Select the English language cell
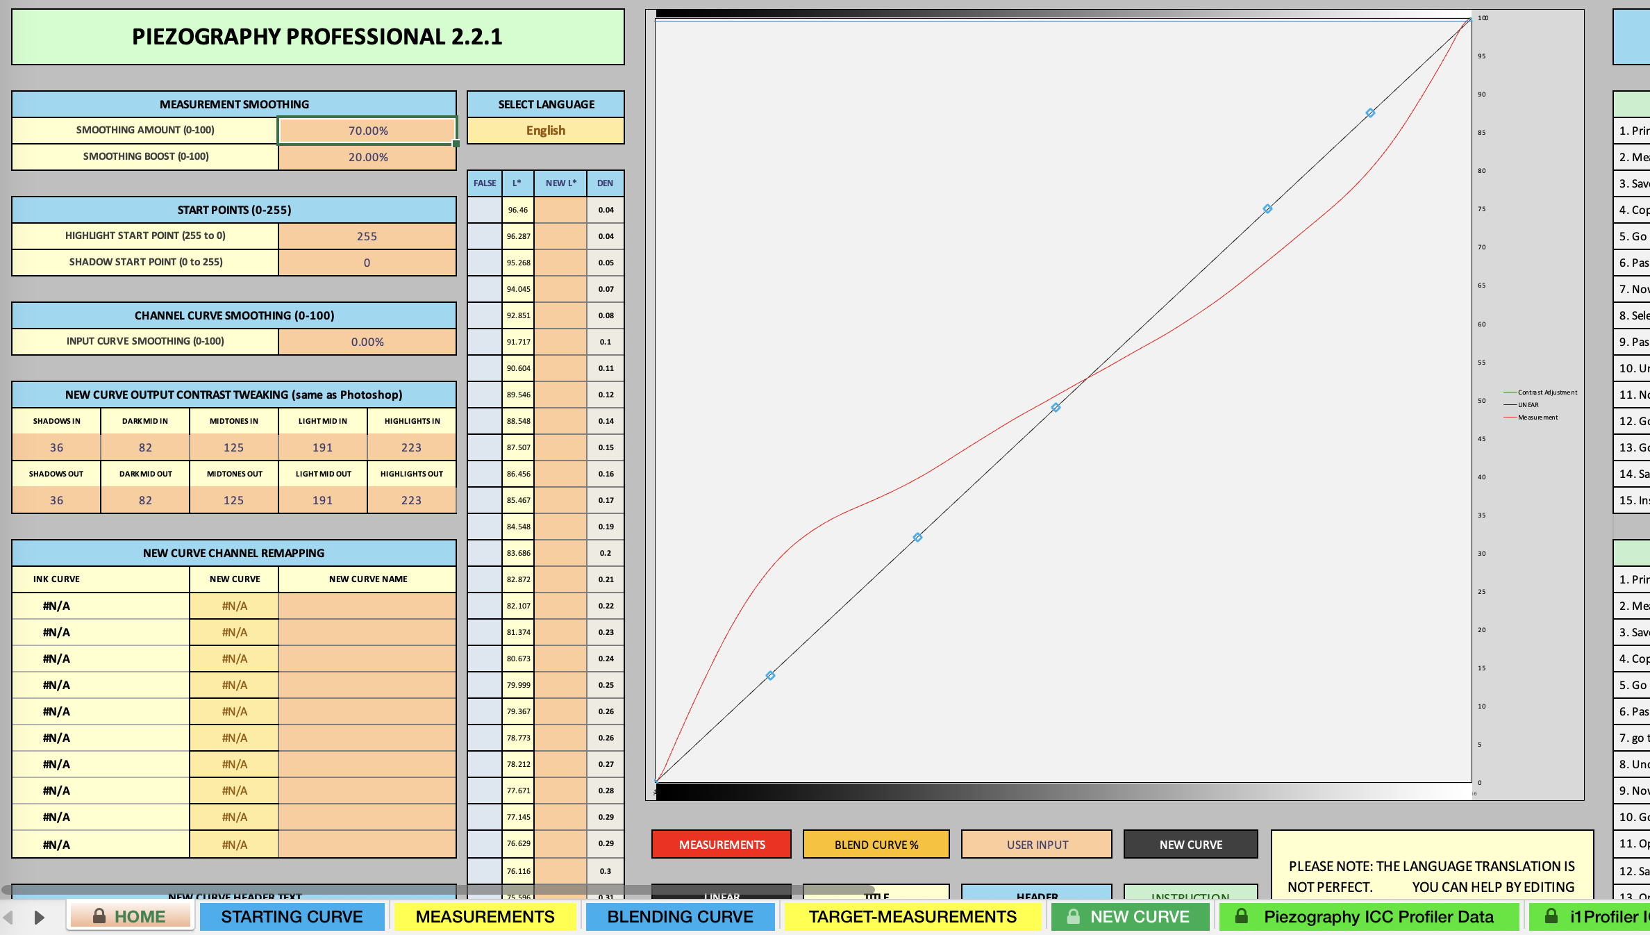 [545, 131]
